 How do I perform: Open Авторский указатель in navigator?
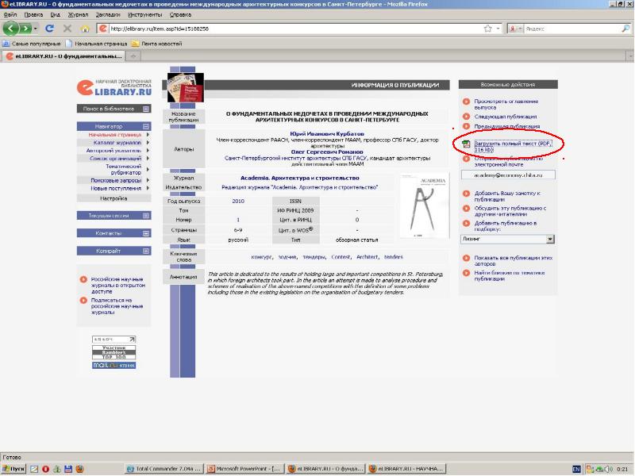114,151
